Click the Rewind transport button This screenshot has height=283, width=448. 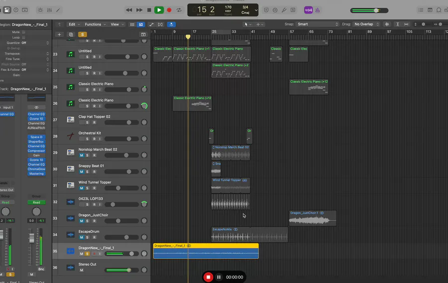[129, 10]
